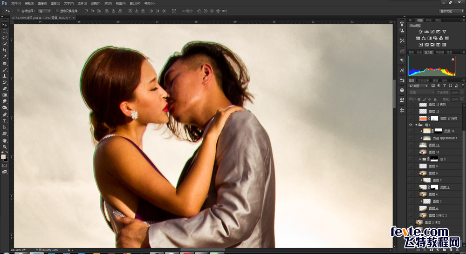466x254 pixels.
Task: Click the add layer style fx icon
Action: pos(425,250)
